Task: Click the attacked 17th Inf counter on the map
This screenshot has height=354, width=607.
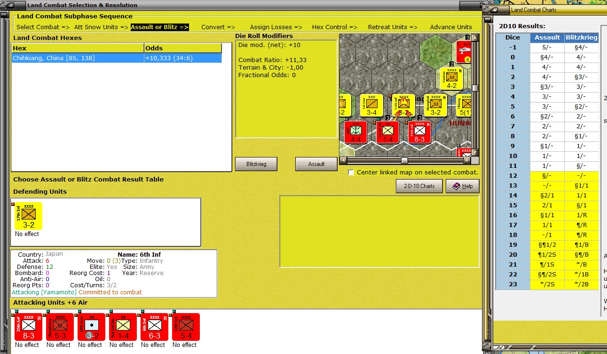Action: pyautogui.click(x=403, y=105)
